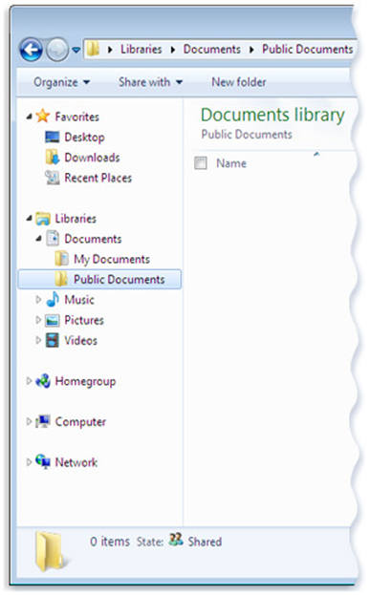Expand the Pictures library

click(38, 320)
